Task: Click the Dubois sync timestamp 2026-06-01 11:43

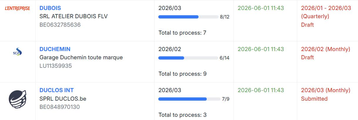Action: 261,8
